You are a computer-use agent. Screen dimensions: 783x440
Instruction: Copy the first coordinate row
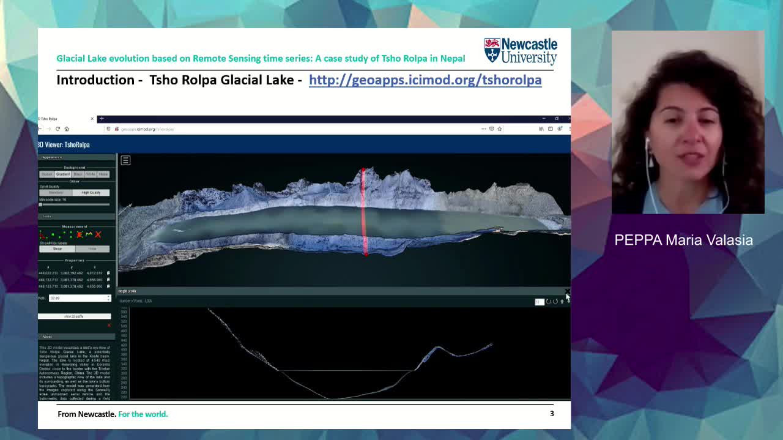(108, 273)
